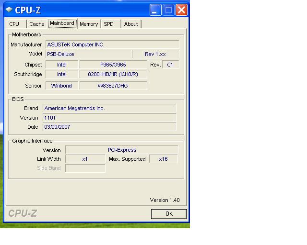Click the Winbond sensor vendor field
The height and width of the screenshot is (245, 307).
click(62, 86)
